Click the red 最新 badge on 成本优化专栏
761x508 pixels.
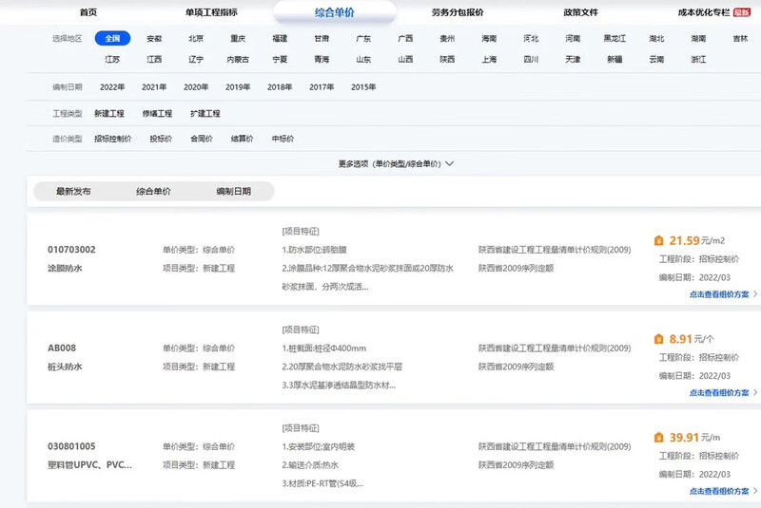741,12
